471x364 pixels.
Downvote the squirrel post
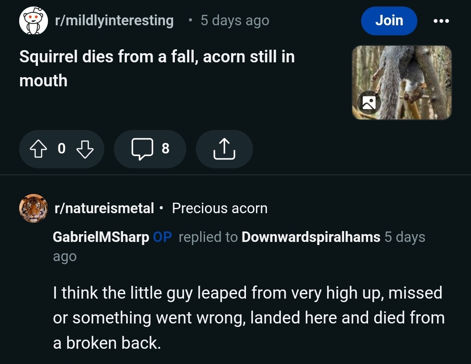click(x=85, y=149)
